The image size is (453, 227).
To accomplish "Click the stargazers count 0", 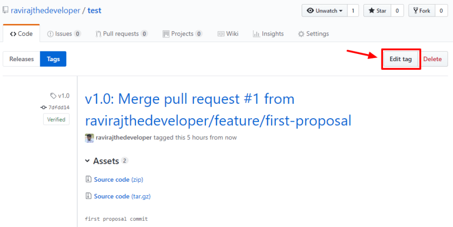I will (397, 11).
